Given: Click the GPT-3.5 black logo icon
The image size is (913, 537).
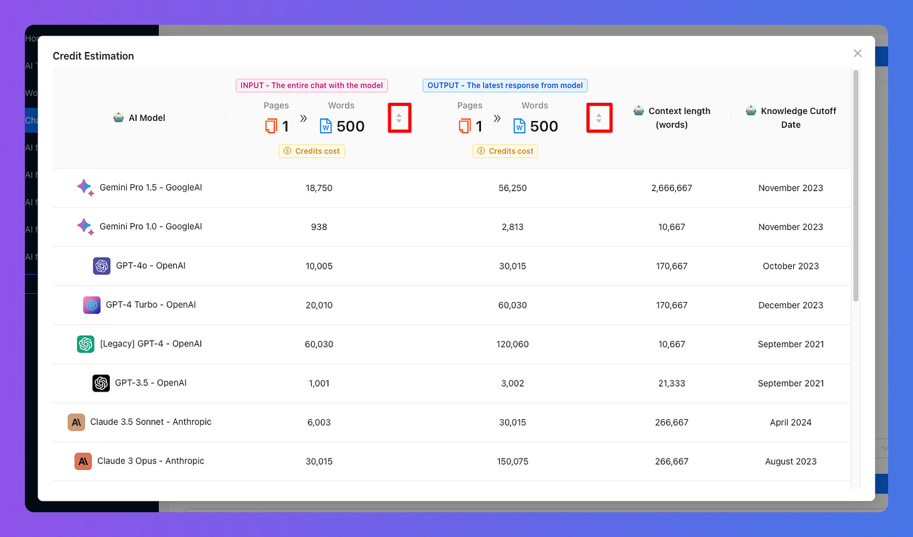Looking at the screenshot, I should 101,383.
